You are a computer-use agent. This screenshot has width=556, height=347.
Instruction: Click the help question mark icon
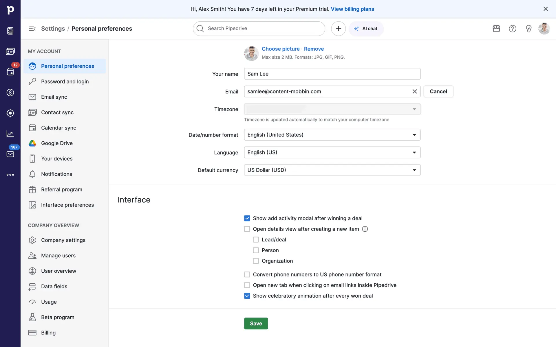click(x=513, y=29)
